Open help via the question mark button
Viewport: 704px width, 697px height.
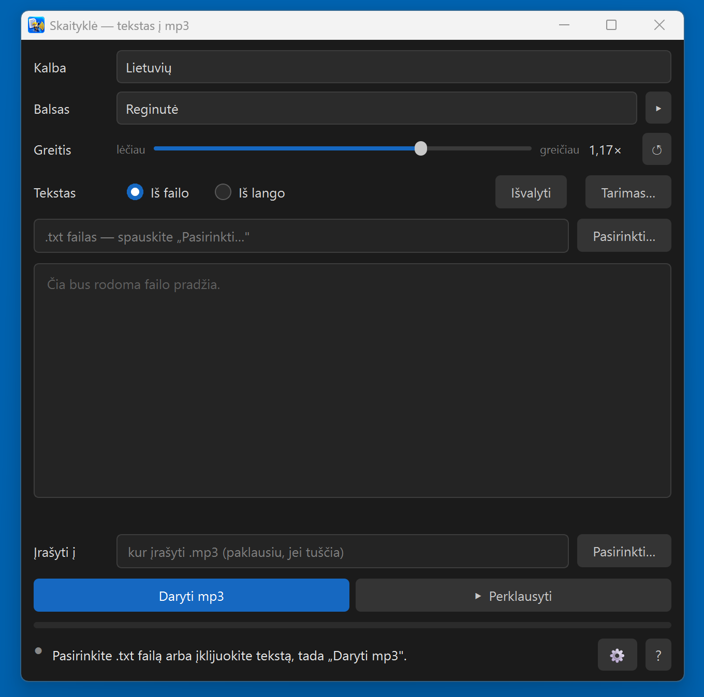[x=658, y=655]
